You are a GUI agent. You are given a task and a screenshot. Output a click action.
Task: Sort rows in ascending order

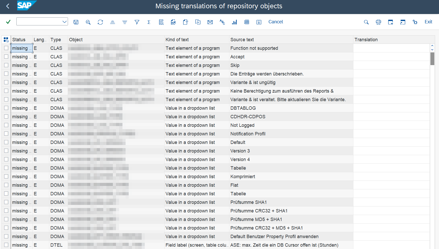[x=113, y=22]
